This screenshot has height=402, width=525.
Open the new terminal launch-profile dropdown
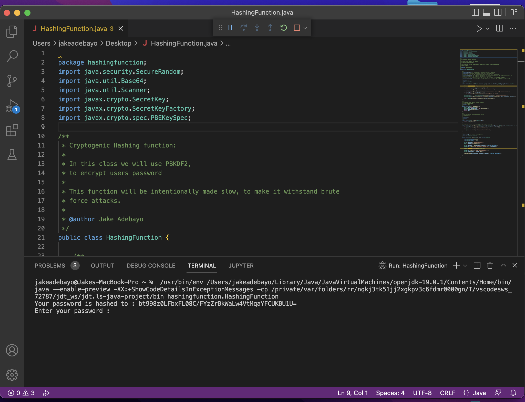(x=465, y=266)
